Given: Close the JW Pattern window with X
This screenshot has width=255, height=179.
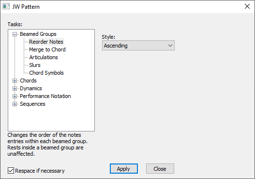Looking at the screenshot, I should 247,6.
